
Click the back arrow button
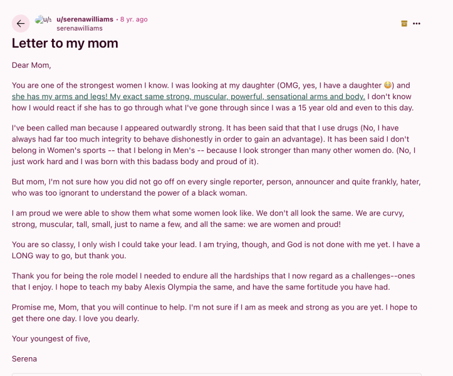point(21,24)
